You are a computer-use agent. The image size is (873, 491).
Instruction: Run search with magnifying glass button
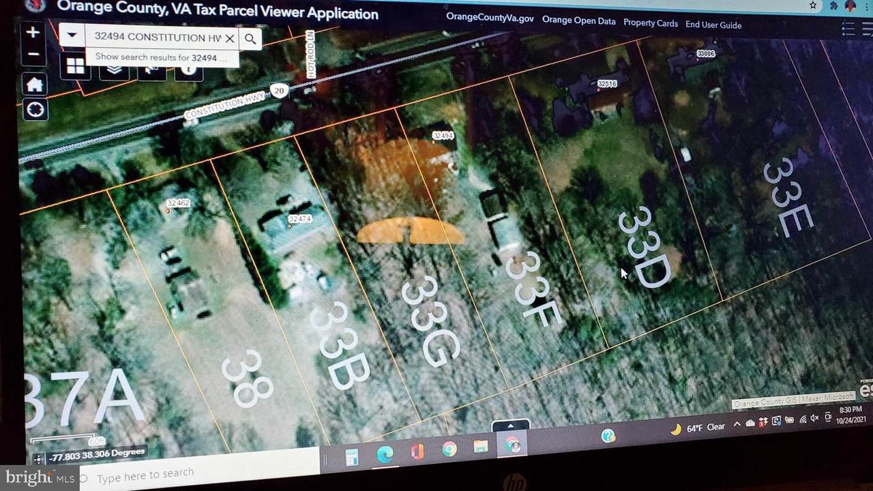coord(250,40)
